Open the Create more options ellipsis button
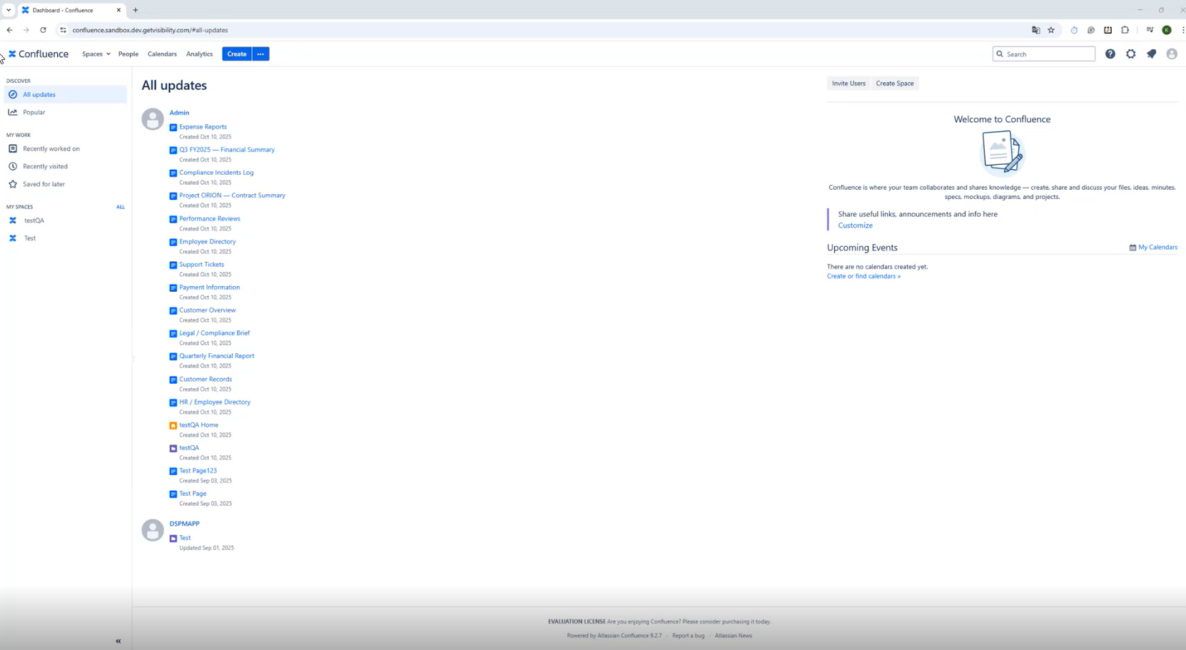1186x650 pixels. point(260,54)
